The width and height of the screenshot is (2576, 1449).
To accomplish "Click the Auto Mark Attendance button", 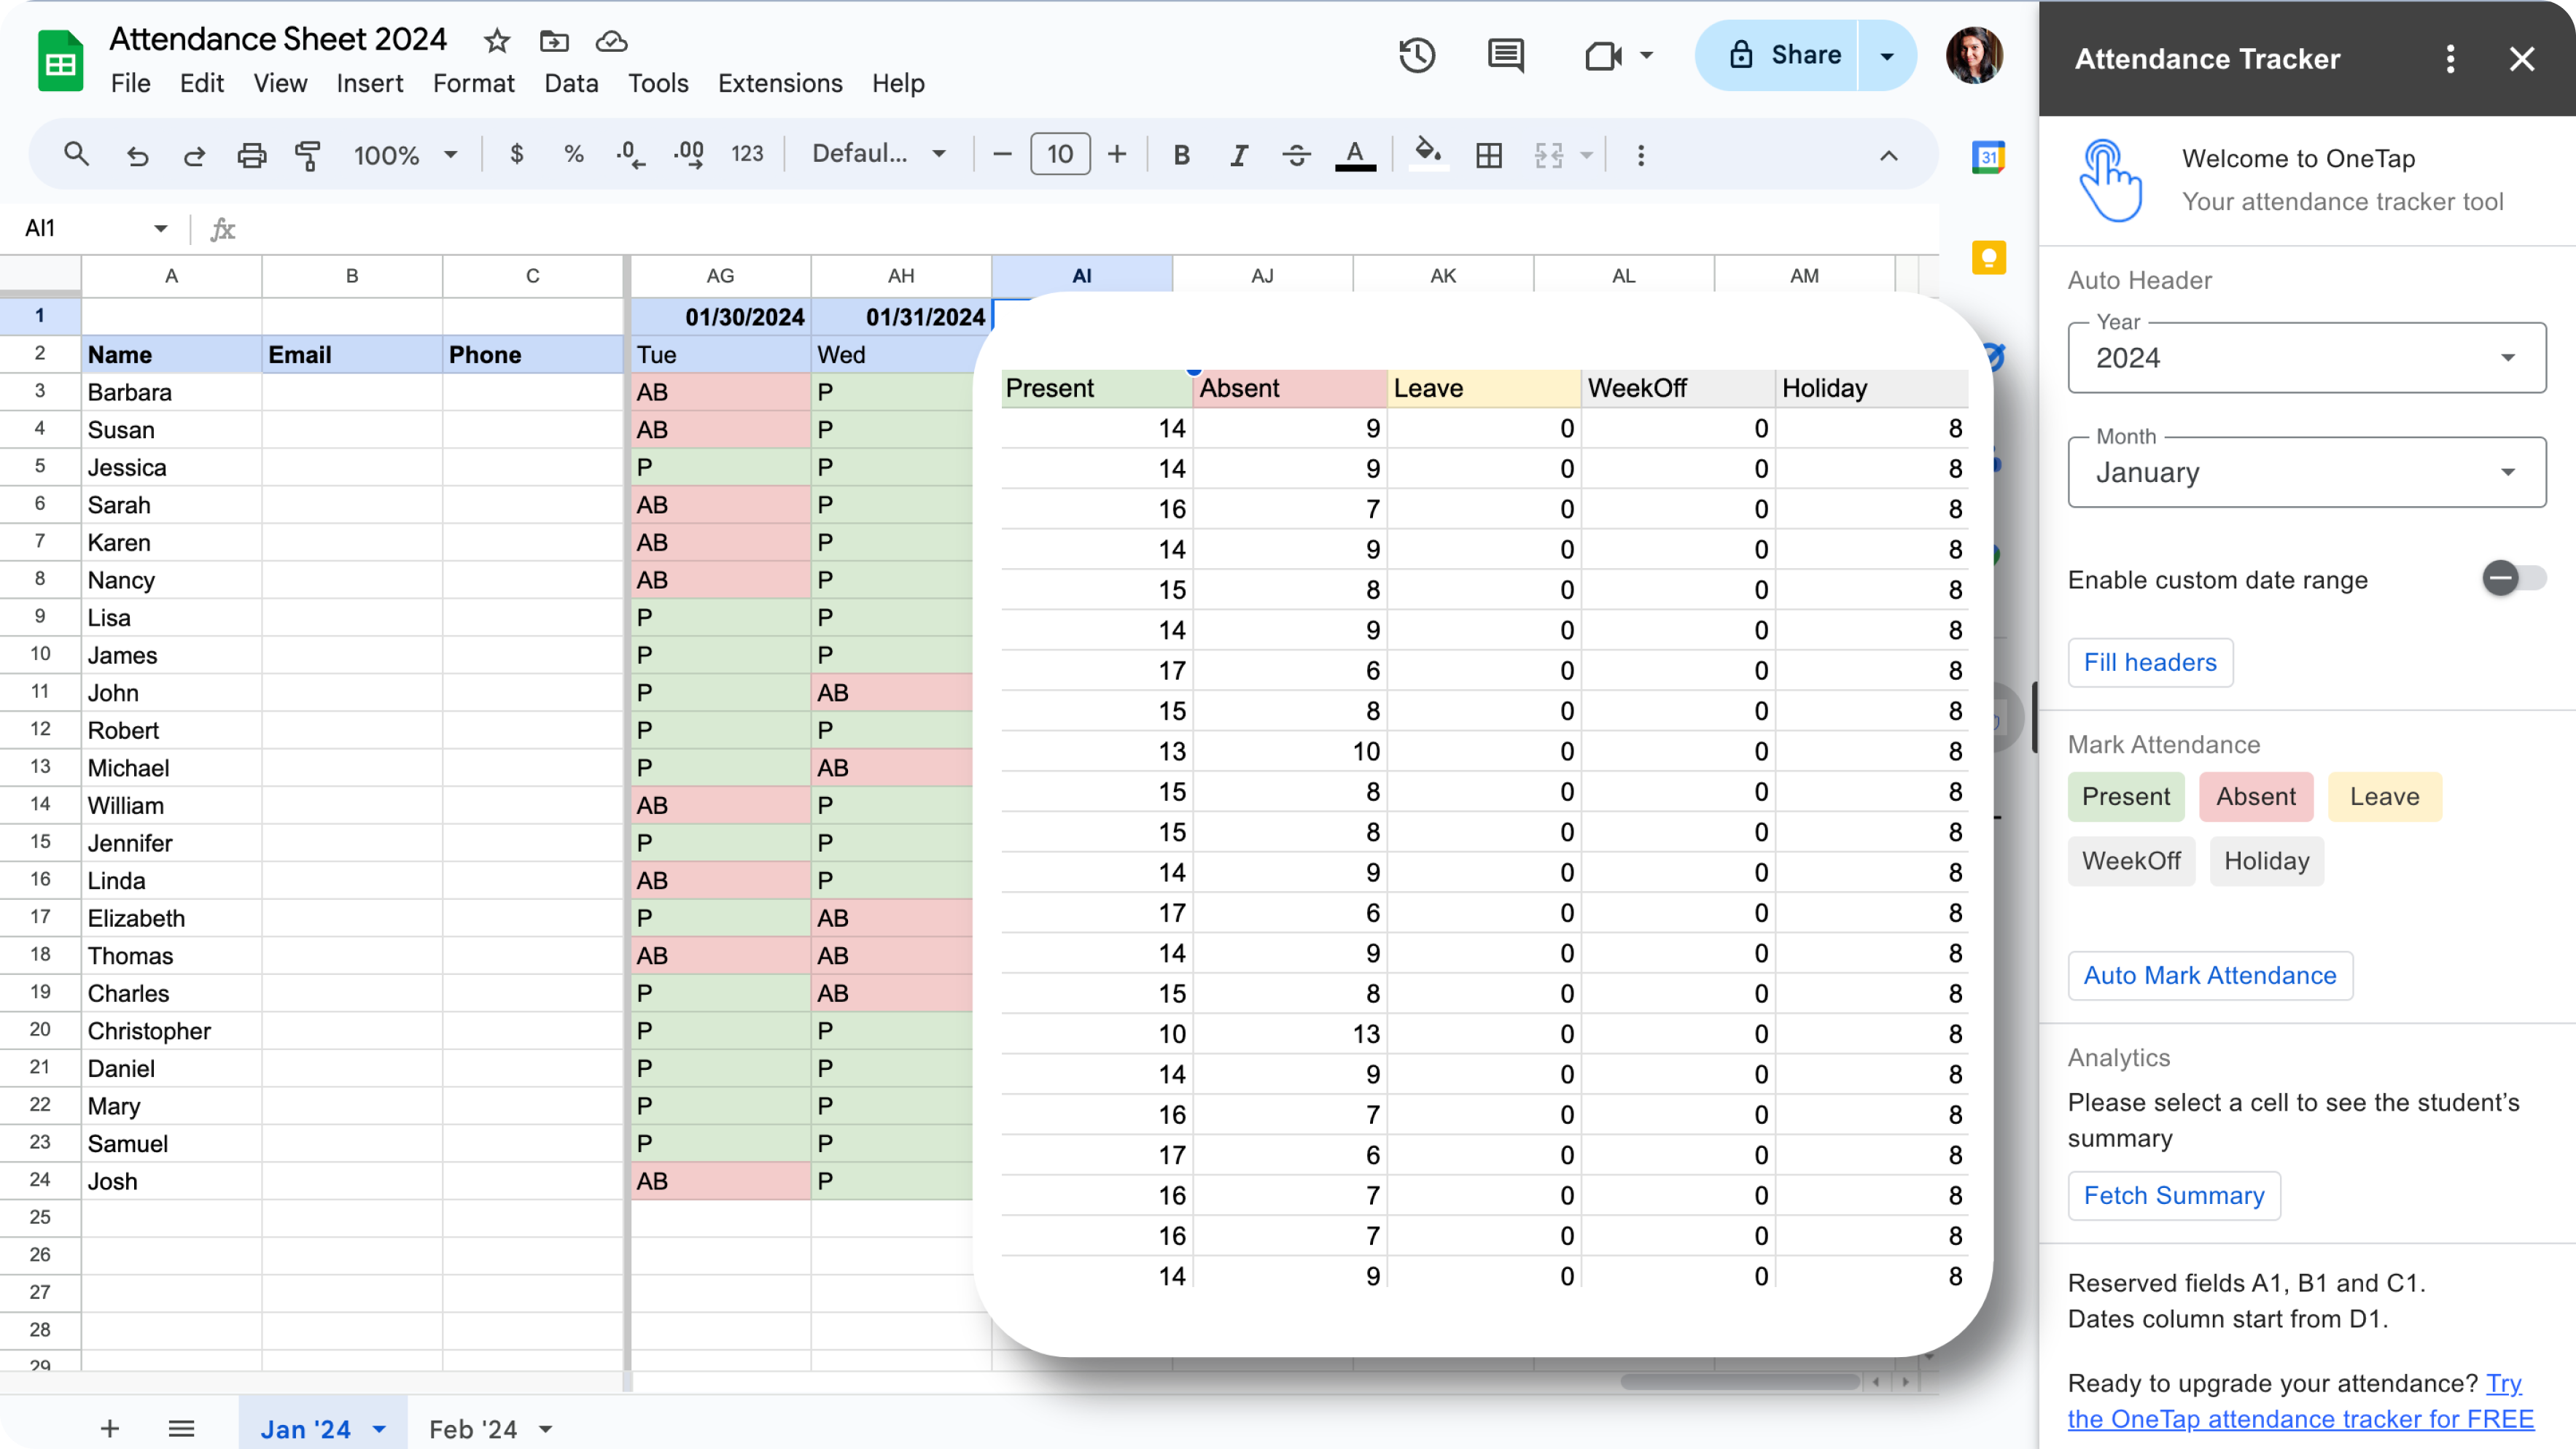I will pos(2209,975).
